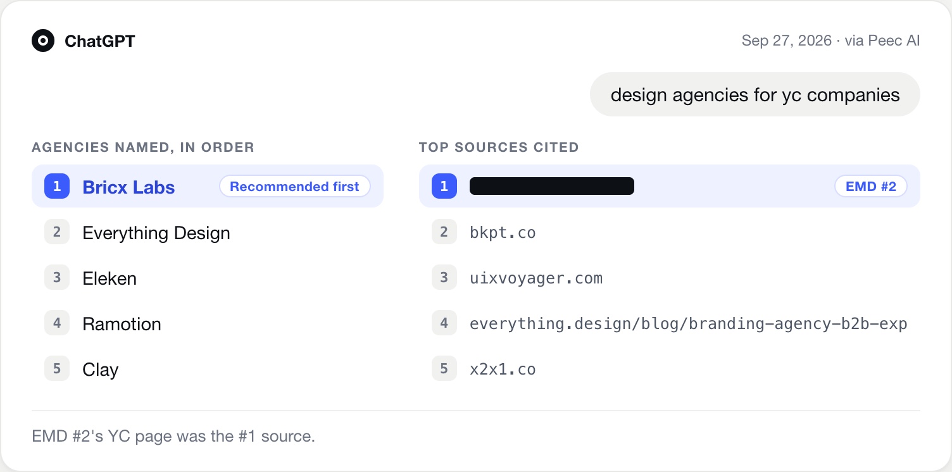
Task: Select the Bricx Labs agency row
Action: [x=208, y=186]
